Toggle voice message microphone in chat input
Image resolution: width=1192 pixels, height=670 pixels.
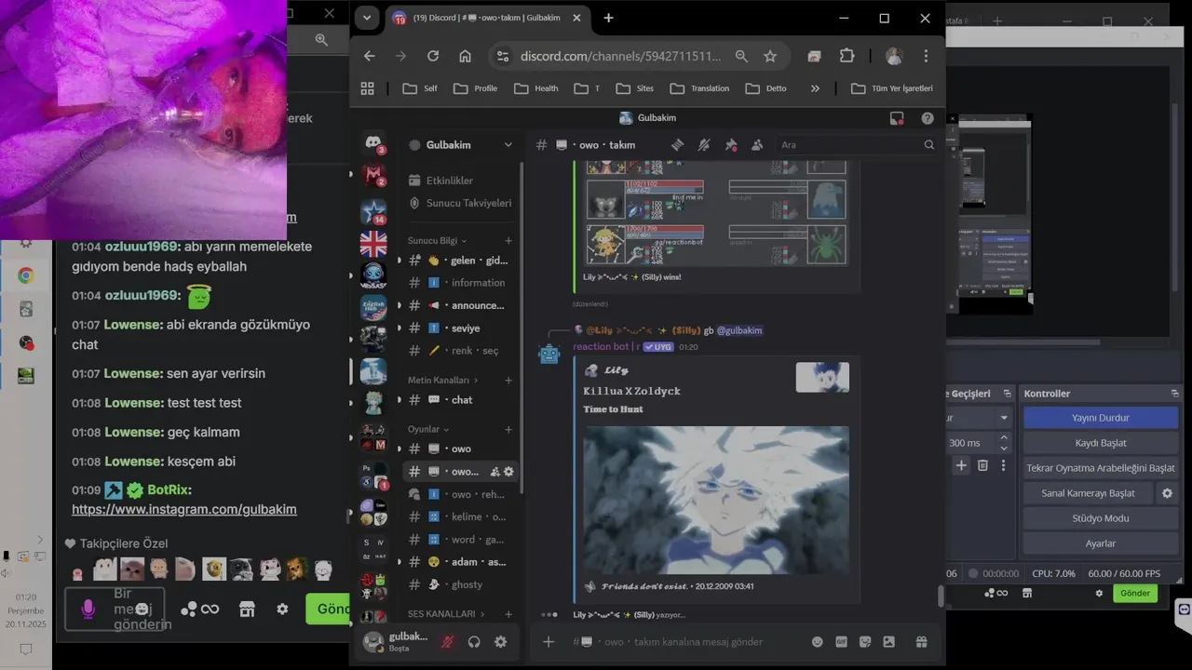pos(88,609)
